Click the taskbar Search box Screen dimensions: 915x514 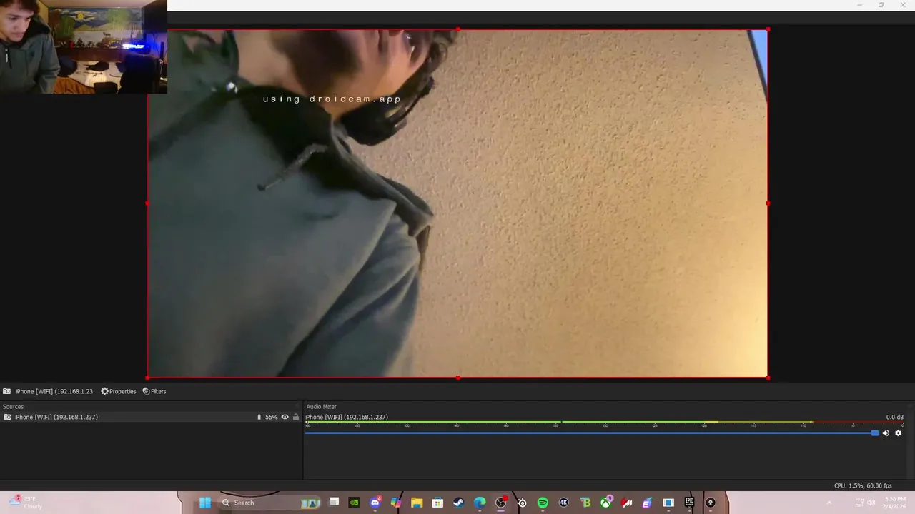269,503
